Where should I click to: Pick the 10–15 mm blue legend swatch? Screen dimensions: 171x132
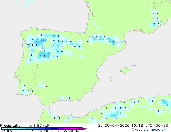(x=36, y=128)
